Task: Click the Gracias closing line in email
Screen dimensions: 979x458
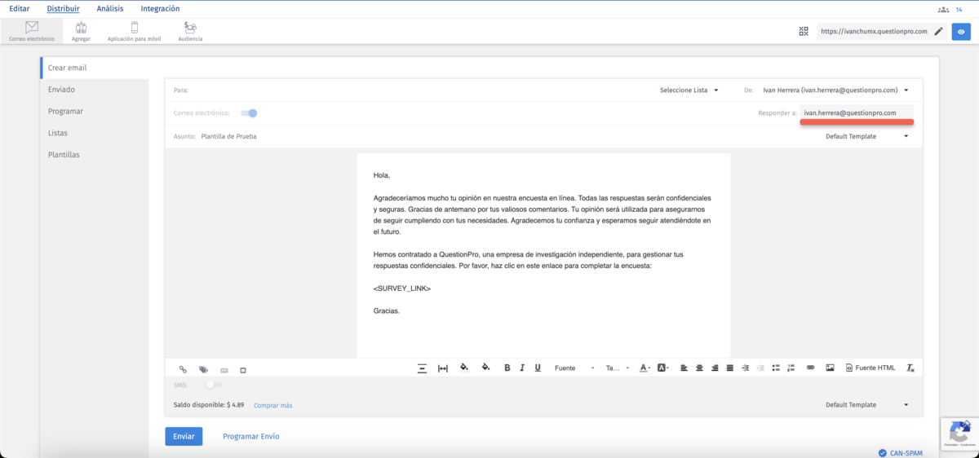Action: click(x=387, y=310)
